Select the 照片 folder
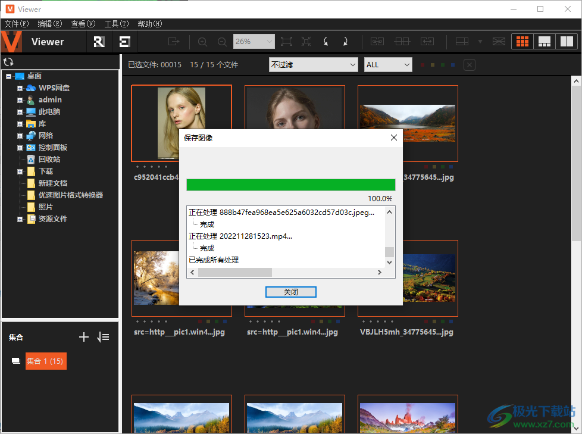The image size is (582, 434). [45, 207]
